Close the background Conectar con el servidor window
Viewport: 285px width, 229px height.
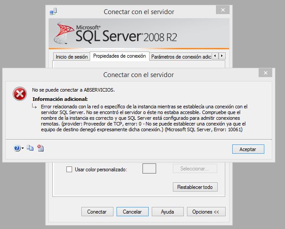pos(223,10)
